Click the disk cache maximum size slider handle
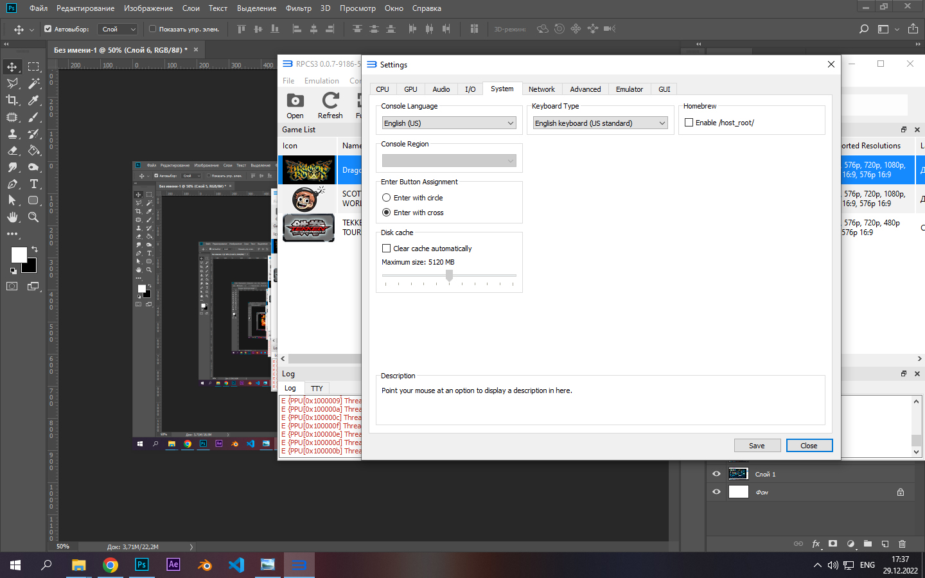The width and height of the screenshot is (925, 578). click(449, 276)
